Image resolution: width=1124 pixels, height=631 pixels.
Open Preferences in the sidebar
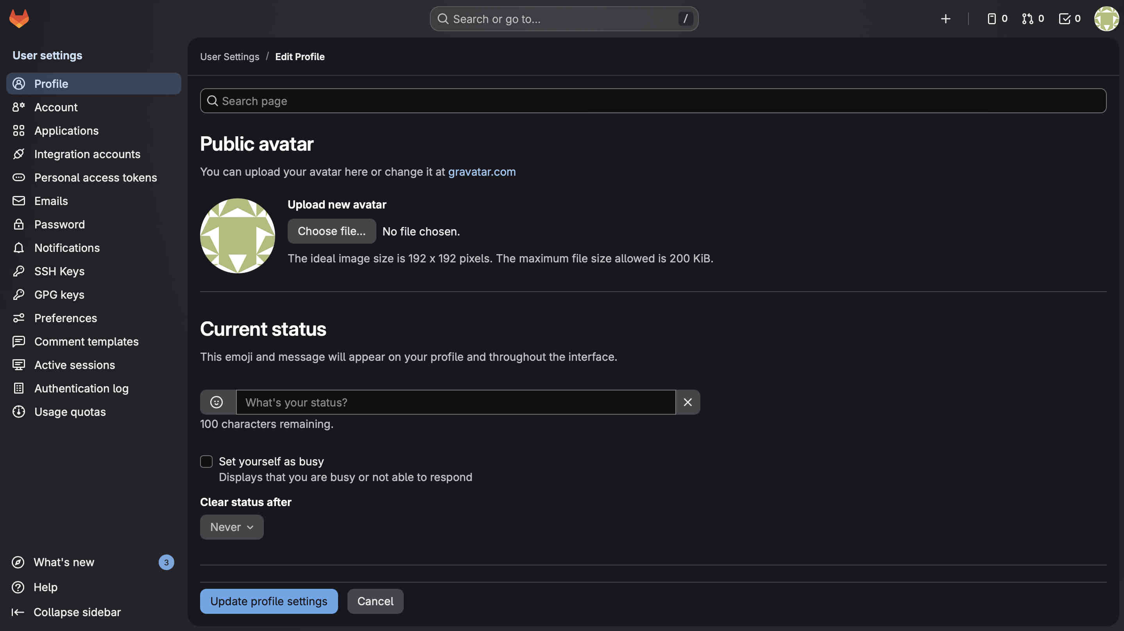[x=65, y=318]
